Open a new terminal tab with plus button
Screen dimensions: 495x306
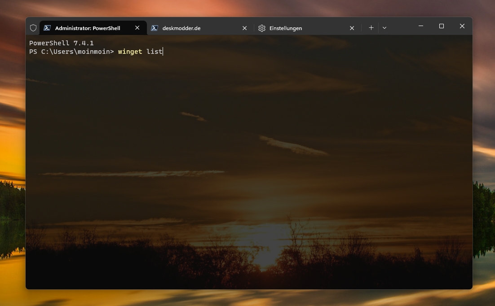click(x=371, y=28)
